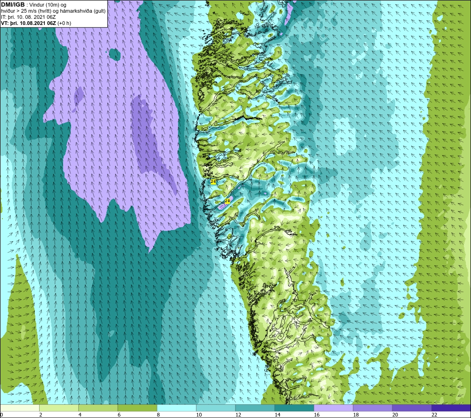The height and width of the screenshot is (418, 471).
Task: Click the small teal island inside the purple area
Action: pos(115,54)
